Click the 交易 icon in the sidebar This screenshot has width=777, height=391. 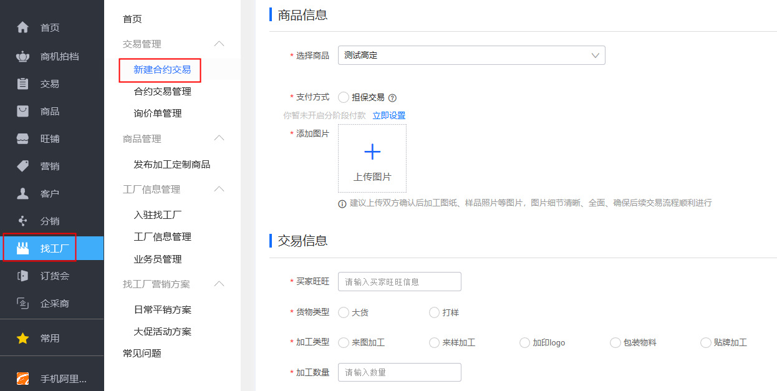click(22, 84)
